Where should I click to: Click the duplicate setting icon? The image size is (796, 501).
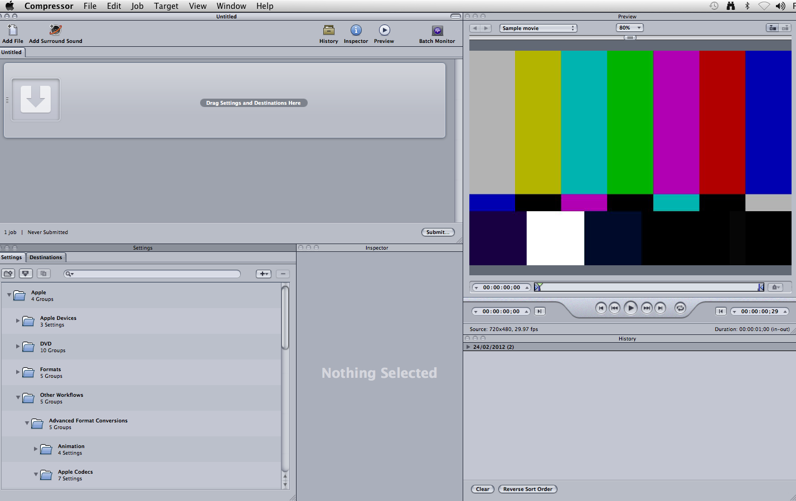(43, 274)
